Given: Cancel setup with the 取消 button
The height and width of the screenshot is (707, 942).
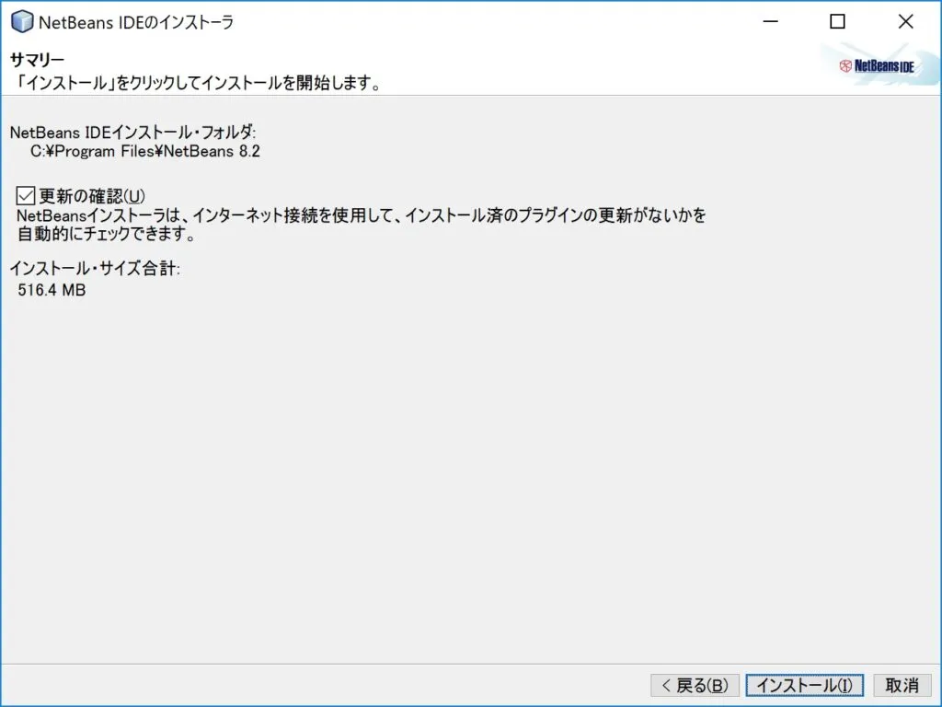Looking at the screenshot, I should [x=902, y=685].
